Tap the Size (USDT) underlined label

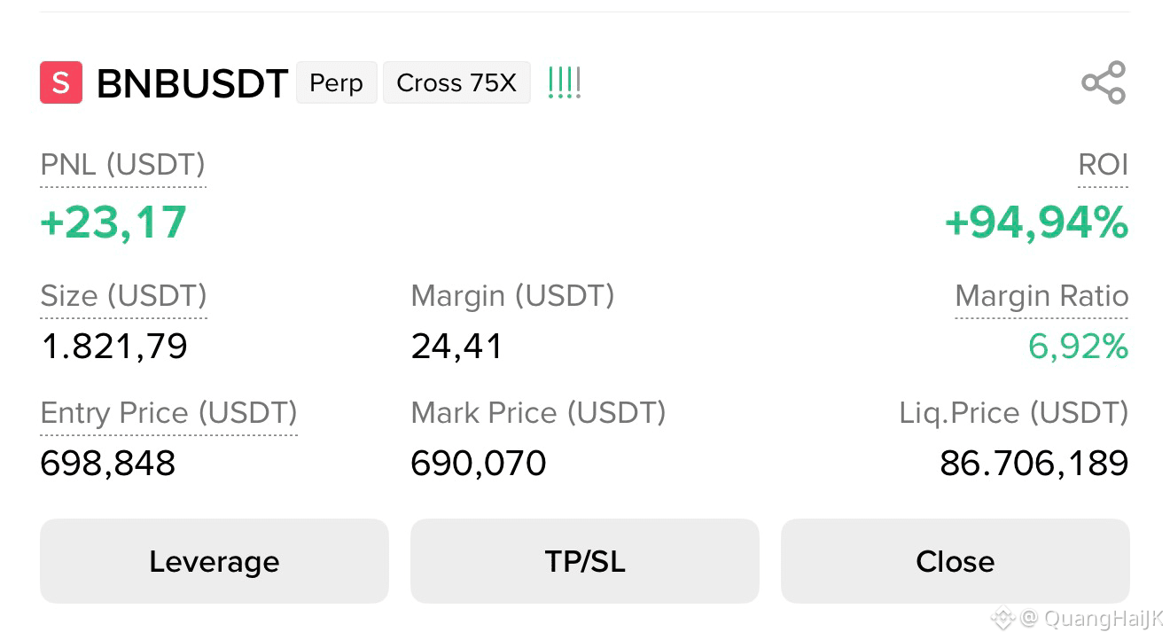(x=124, y=297)
